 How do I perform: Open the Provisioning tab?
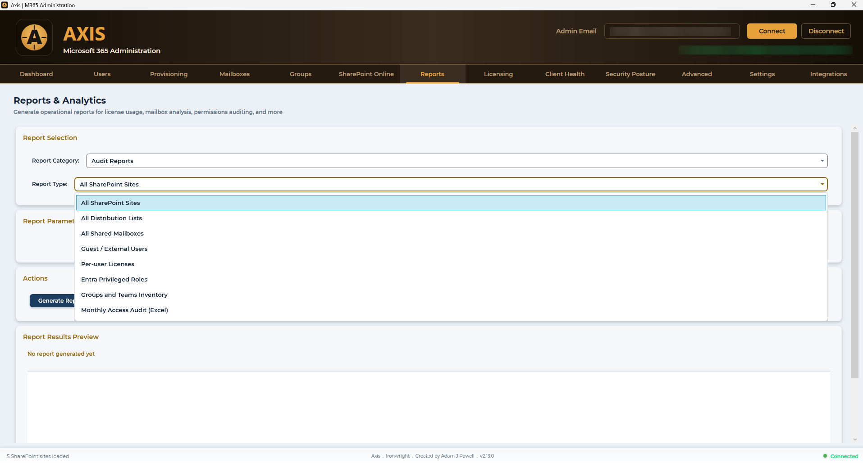(169, 74)
